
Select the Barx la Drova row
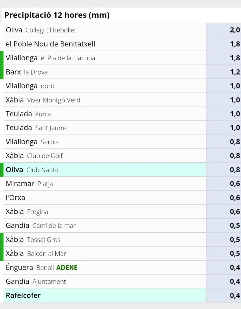[x=122, y=72]
